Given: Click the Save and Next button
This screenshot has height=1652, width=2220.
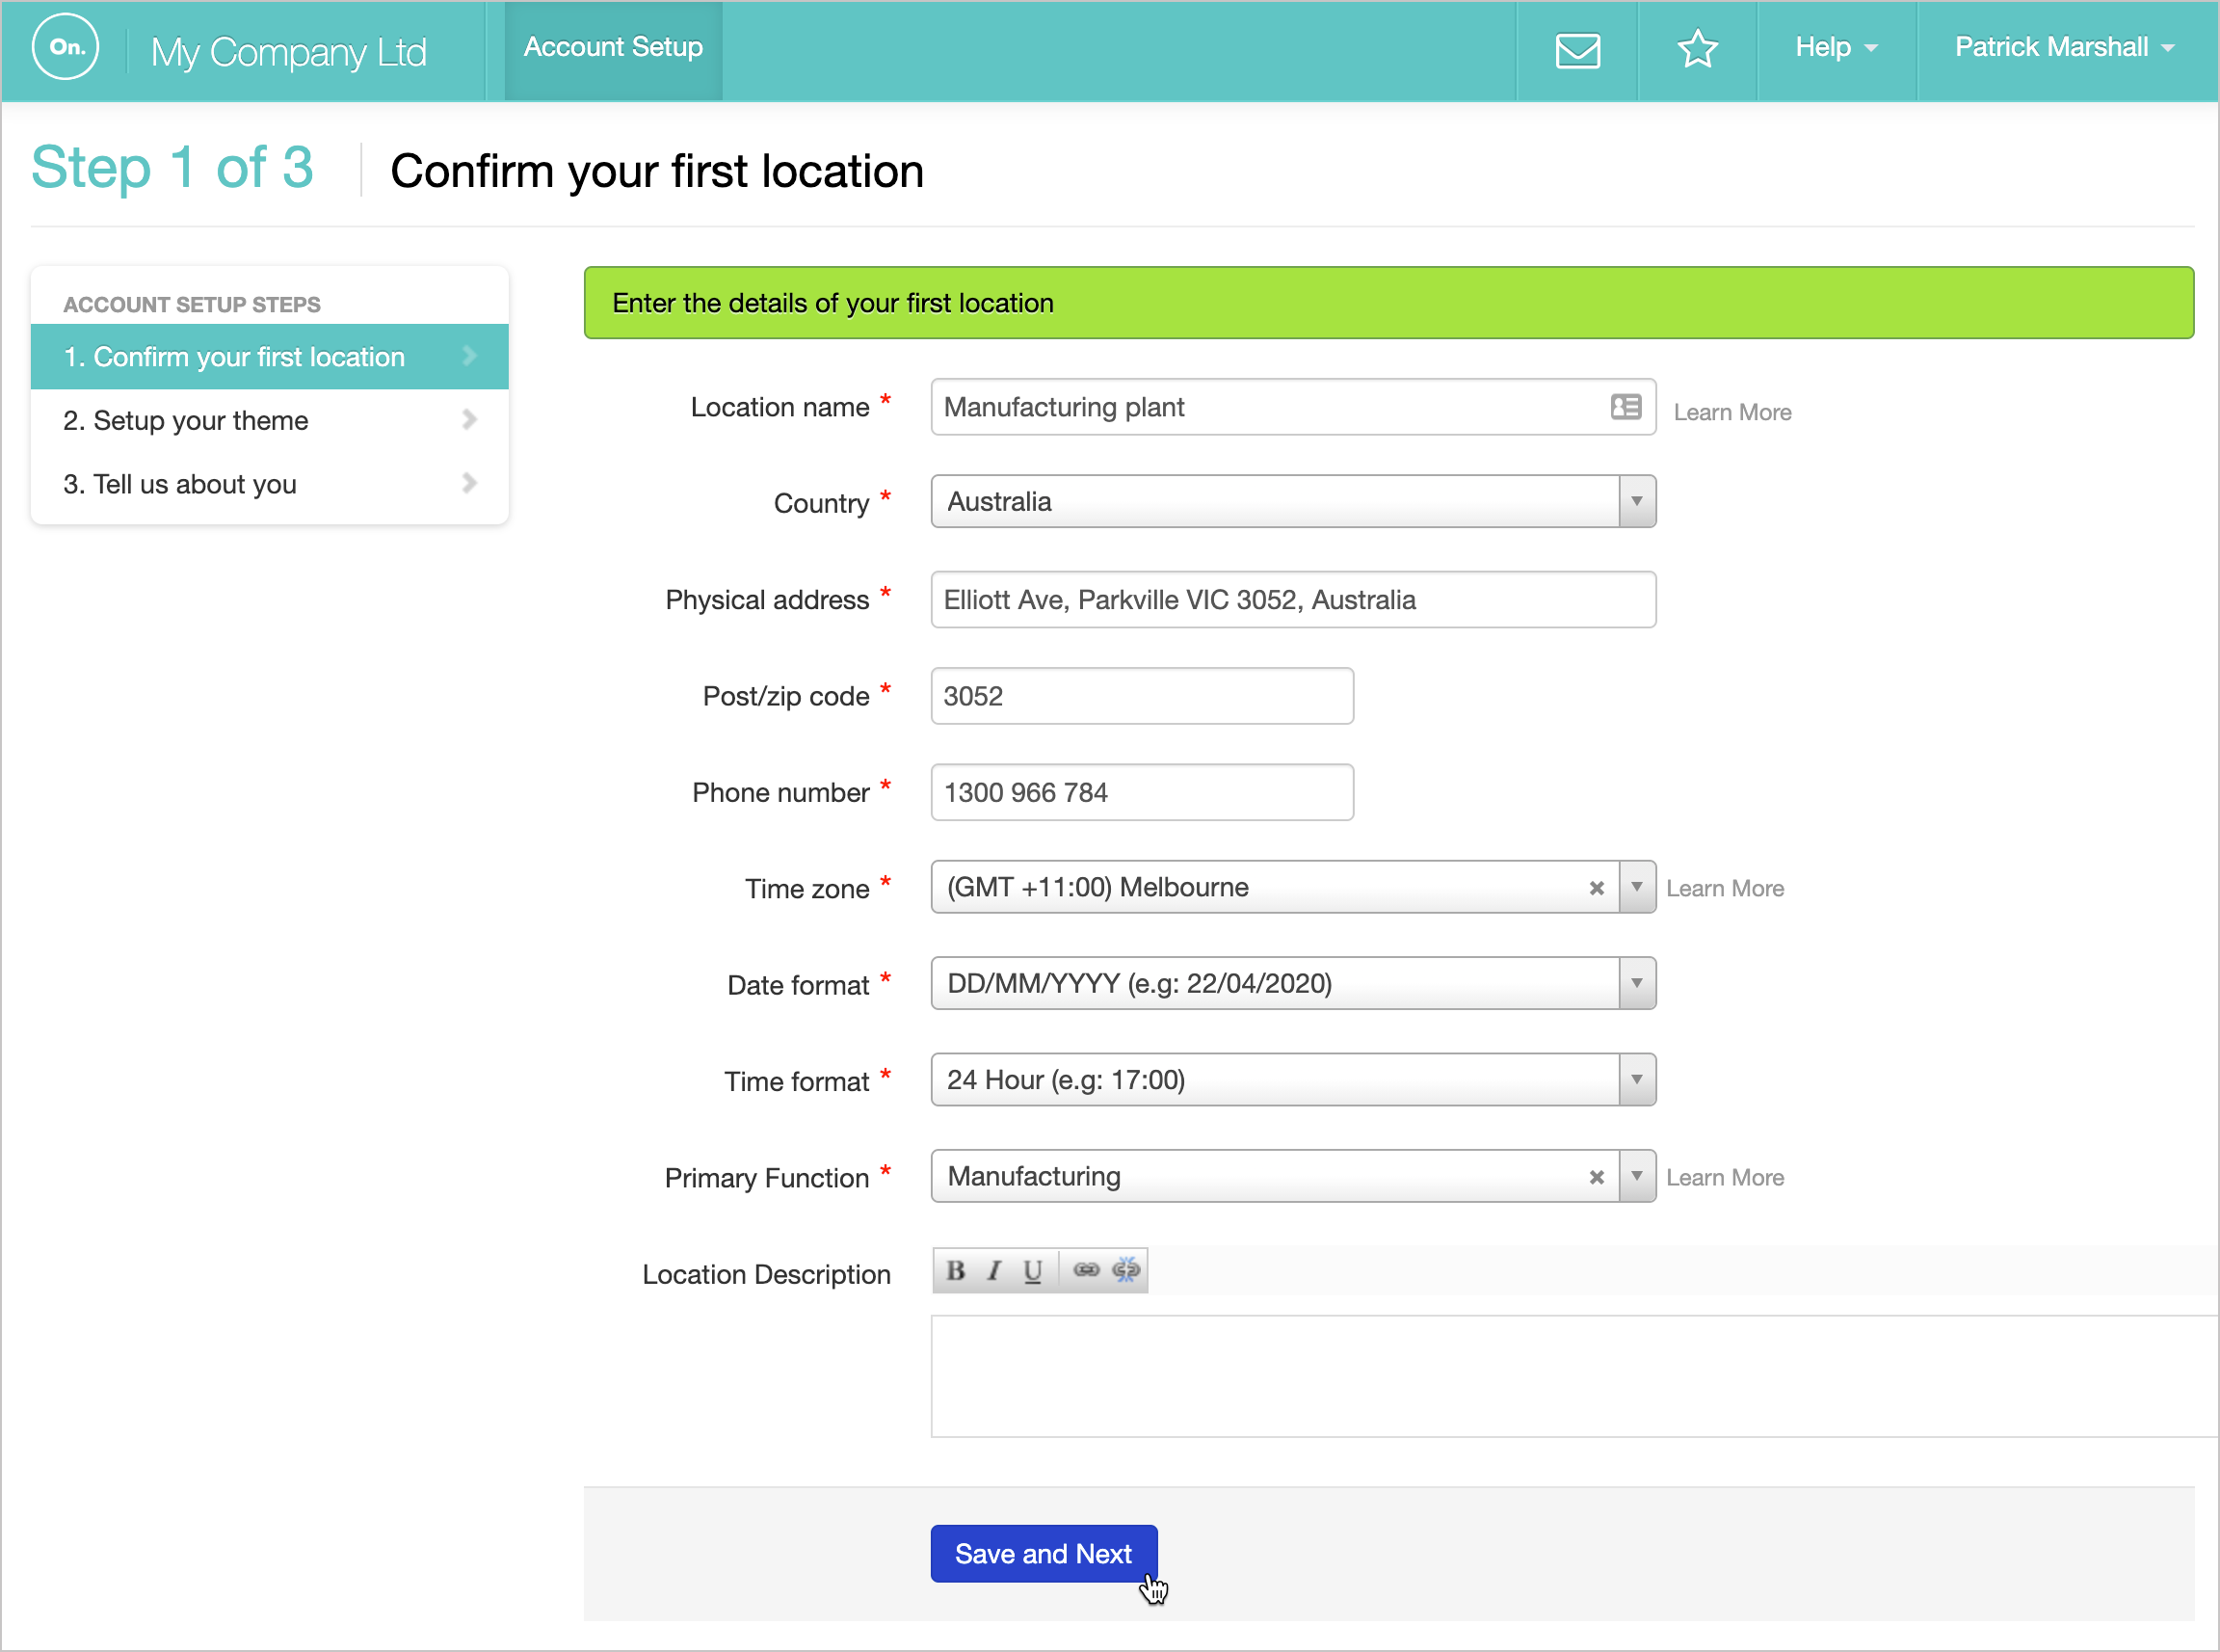Looking at the screenshot, I should point(1043,1553).
